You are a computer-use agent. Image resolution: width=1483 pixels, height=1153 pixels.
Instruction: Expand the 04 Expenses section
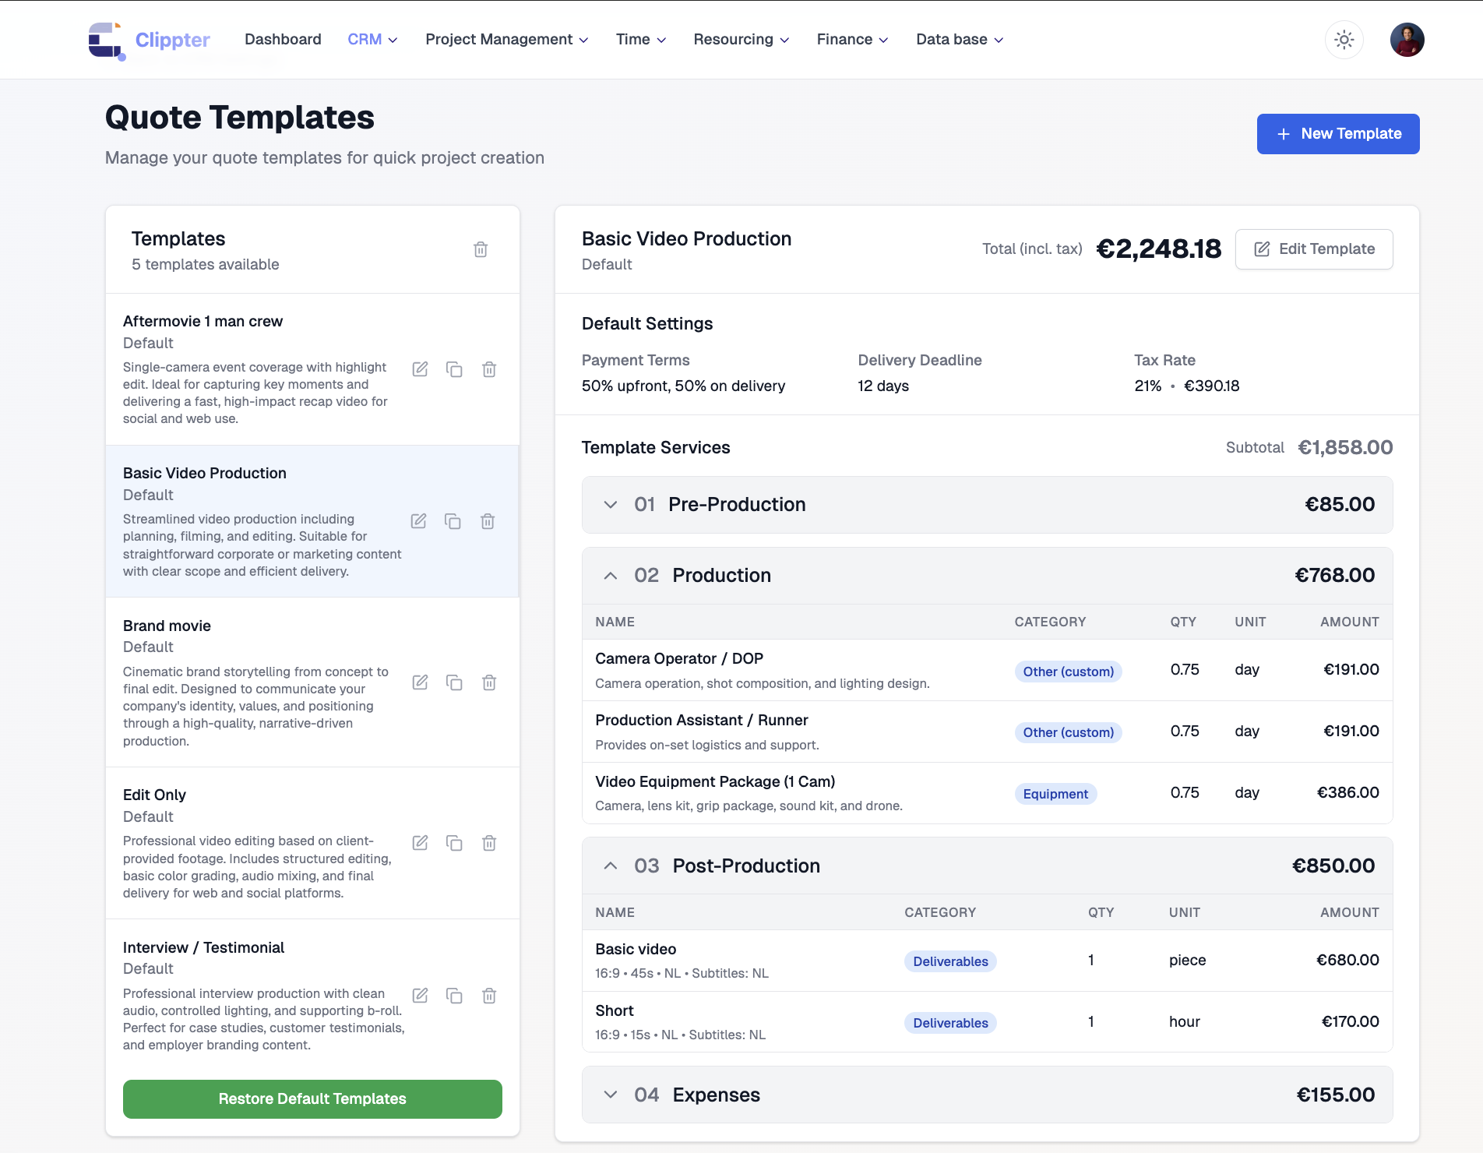pyautogui.click(x=611, y=1095)
